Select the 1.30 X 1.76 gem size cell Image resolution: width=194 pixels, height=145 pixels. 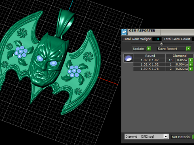[x=150, y=69]
